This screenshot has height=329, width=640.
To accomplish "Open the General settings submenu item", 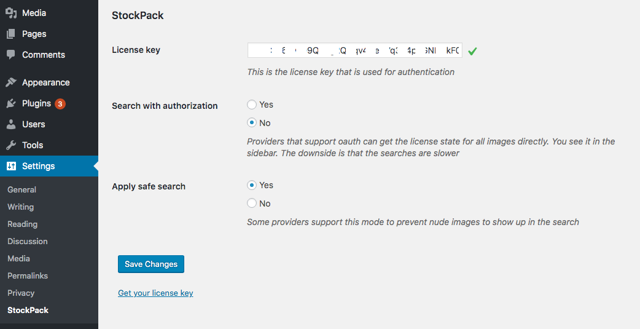I will click(x=21, y=190).
